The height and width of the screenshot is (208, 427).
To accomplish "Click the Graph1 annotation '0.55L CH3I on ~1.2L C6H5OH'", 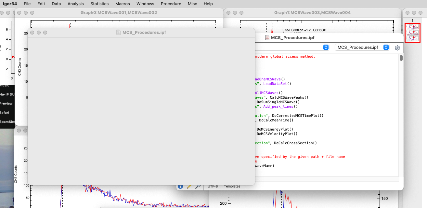I will pos(304,30).
